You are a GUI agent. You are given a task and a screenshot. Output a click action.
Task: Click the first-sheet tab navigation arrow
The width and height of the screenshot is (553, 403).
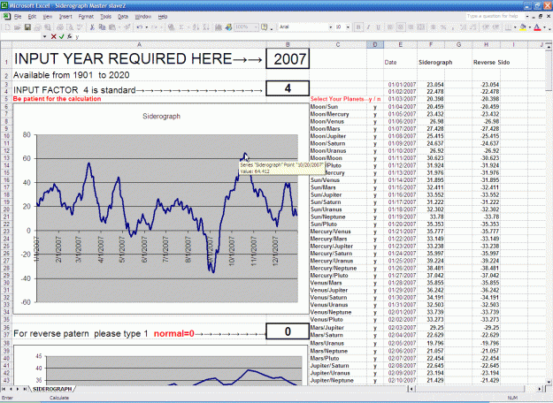4,389
